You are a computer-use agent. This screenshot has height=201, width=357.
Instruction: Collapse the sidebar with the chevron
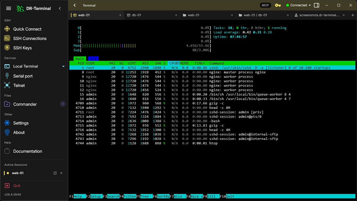[x=60, y=8]
